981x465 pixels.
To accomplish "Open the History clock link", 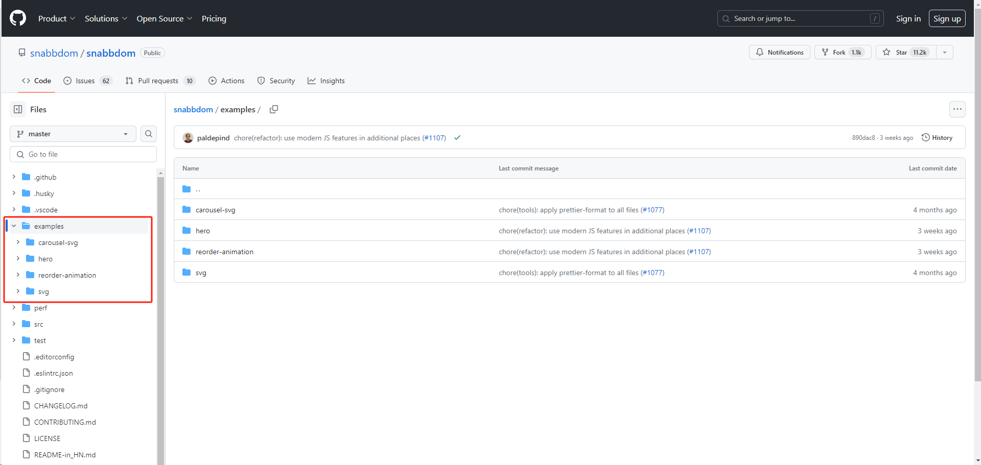I will 937,138.
